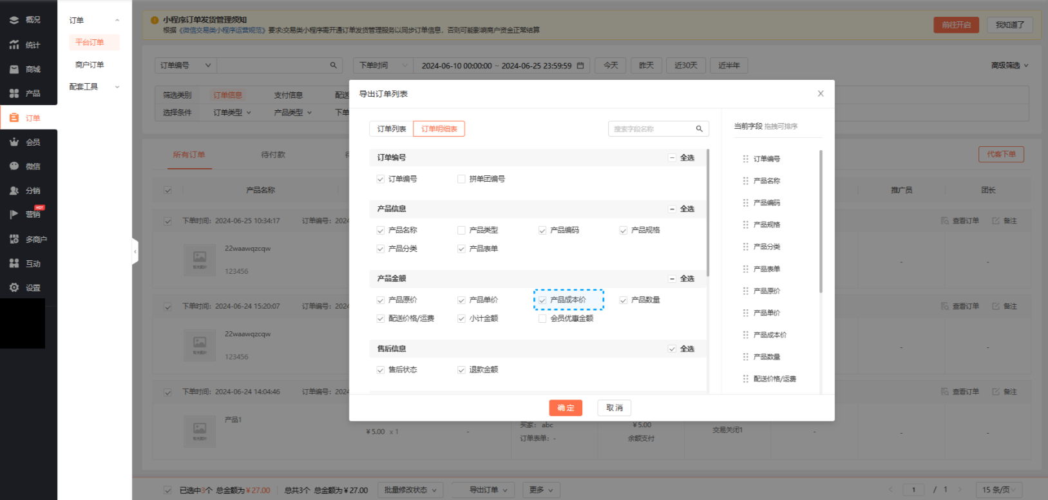Switch to 订单列表 tab in dialog
The height and width of the screenshot is (500, 1048).
point(391,129)
